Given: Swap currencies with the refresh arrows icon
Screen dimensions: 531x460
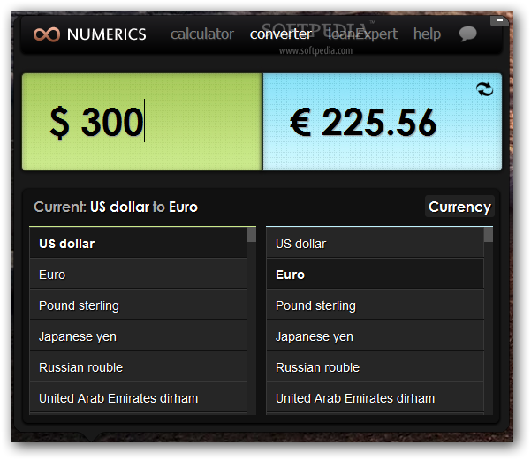Looking at the screenshot, I should [484, 89].
